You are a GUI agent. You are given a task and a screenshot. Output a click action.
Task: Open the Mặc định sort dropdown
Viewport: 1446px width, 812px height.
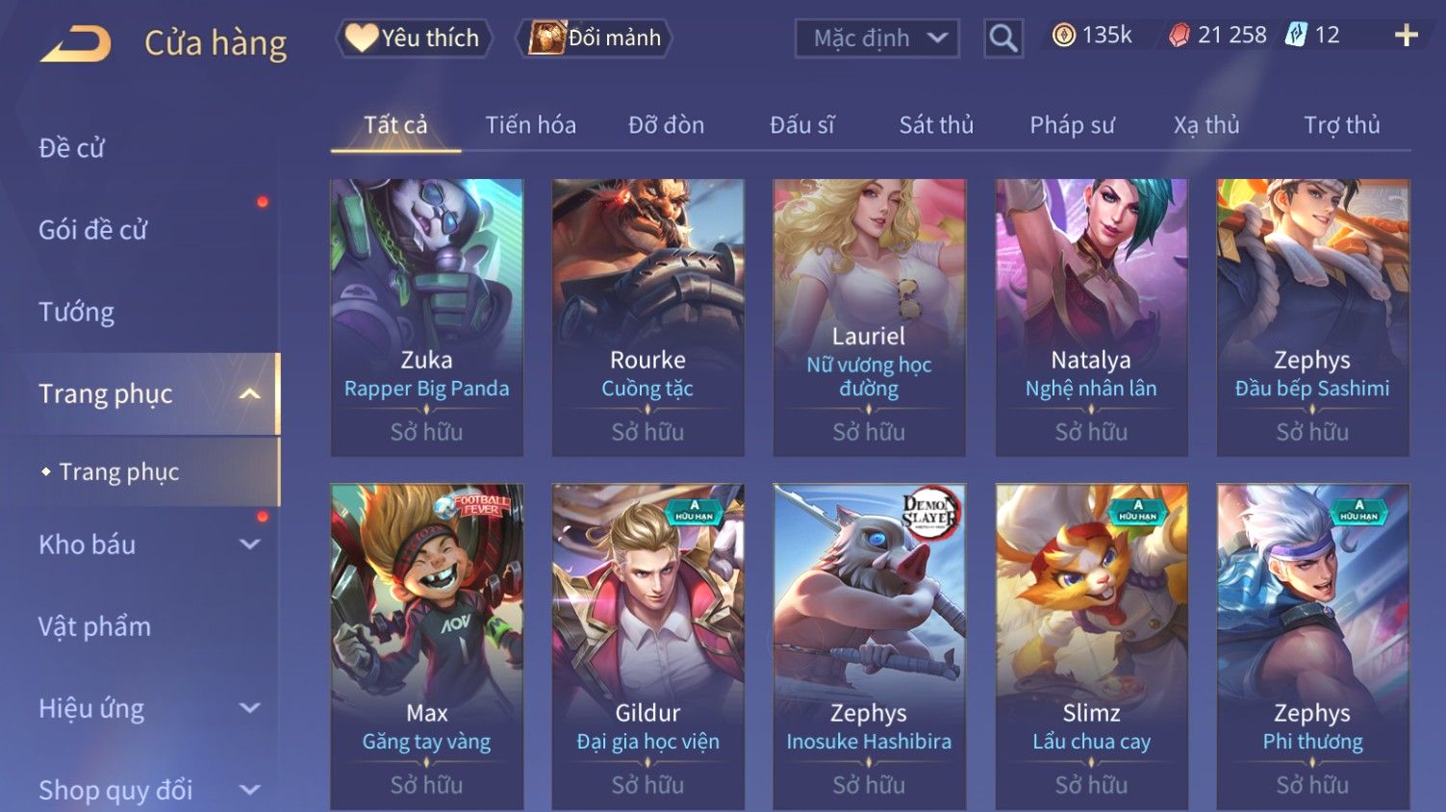[x=877, y=38]
